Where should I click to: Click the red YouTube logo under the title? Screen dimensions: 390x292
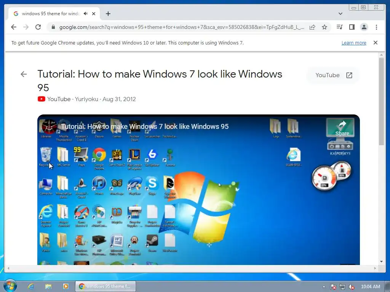(41, 99)
